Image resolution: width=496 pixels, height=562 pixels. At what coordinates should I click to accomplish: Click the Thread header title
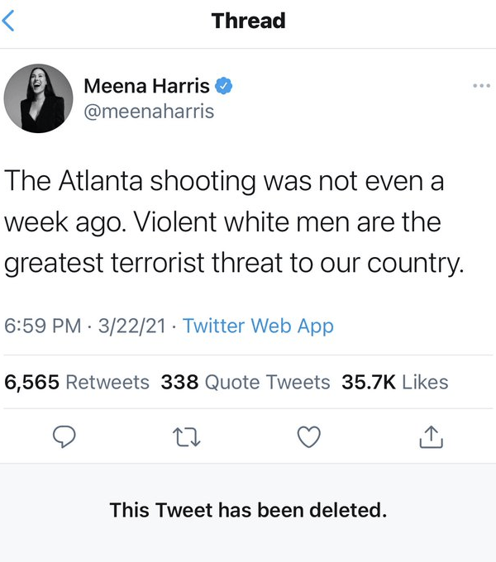tap(248, 21)
